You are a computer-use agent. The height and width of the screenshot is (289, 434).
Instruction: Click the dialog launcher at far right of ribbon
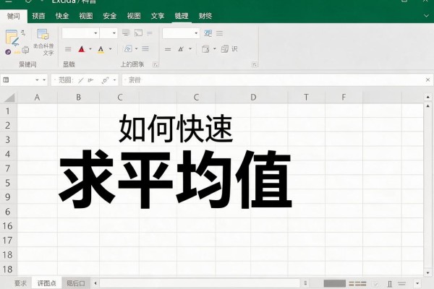click(255, 65)
